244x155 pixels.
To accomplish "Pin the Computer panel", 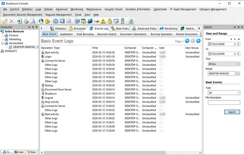I will [33, 27].
